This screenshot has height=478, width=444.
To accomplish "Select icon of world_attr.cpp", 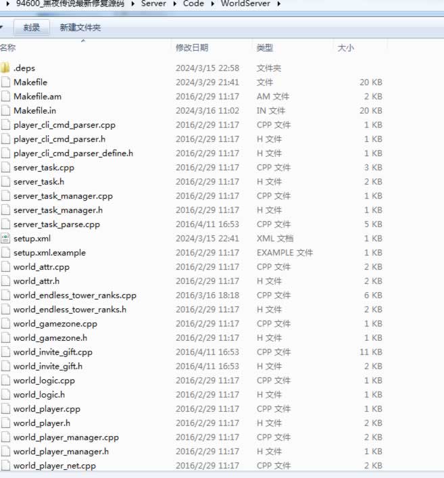I will coord(5,267).
